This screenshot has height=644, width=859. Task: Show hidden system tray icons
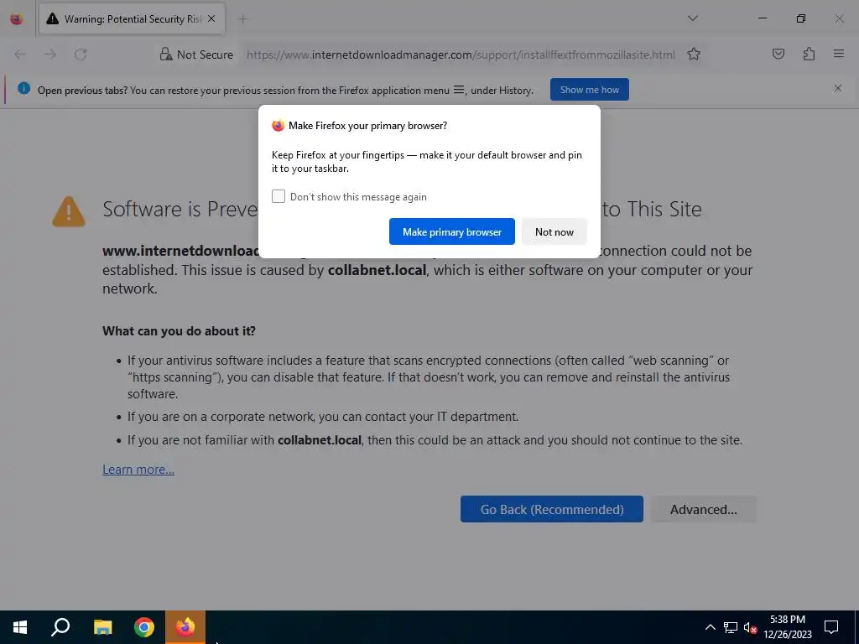pos(710,627)
